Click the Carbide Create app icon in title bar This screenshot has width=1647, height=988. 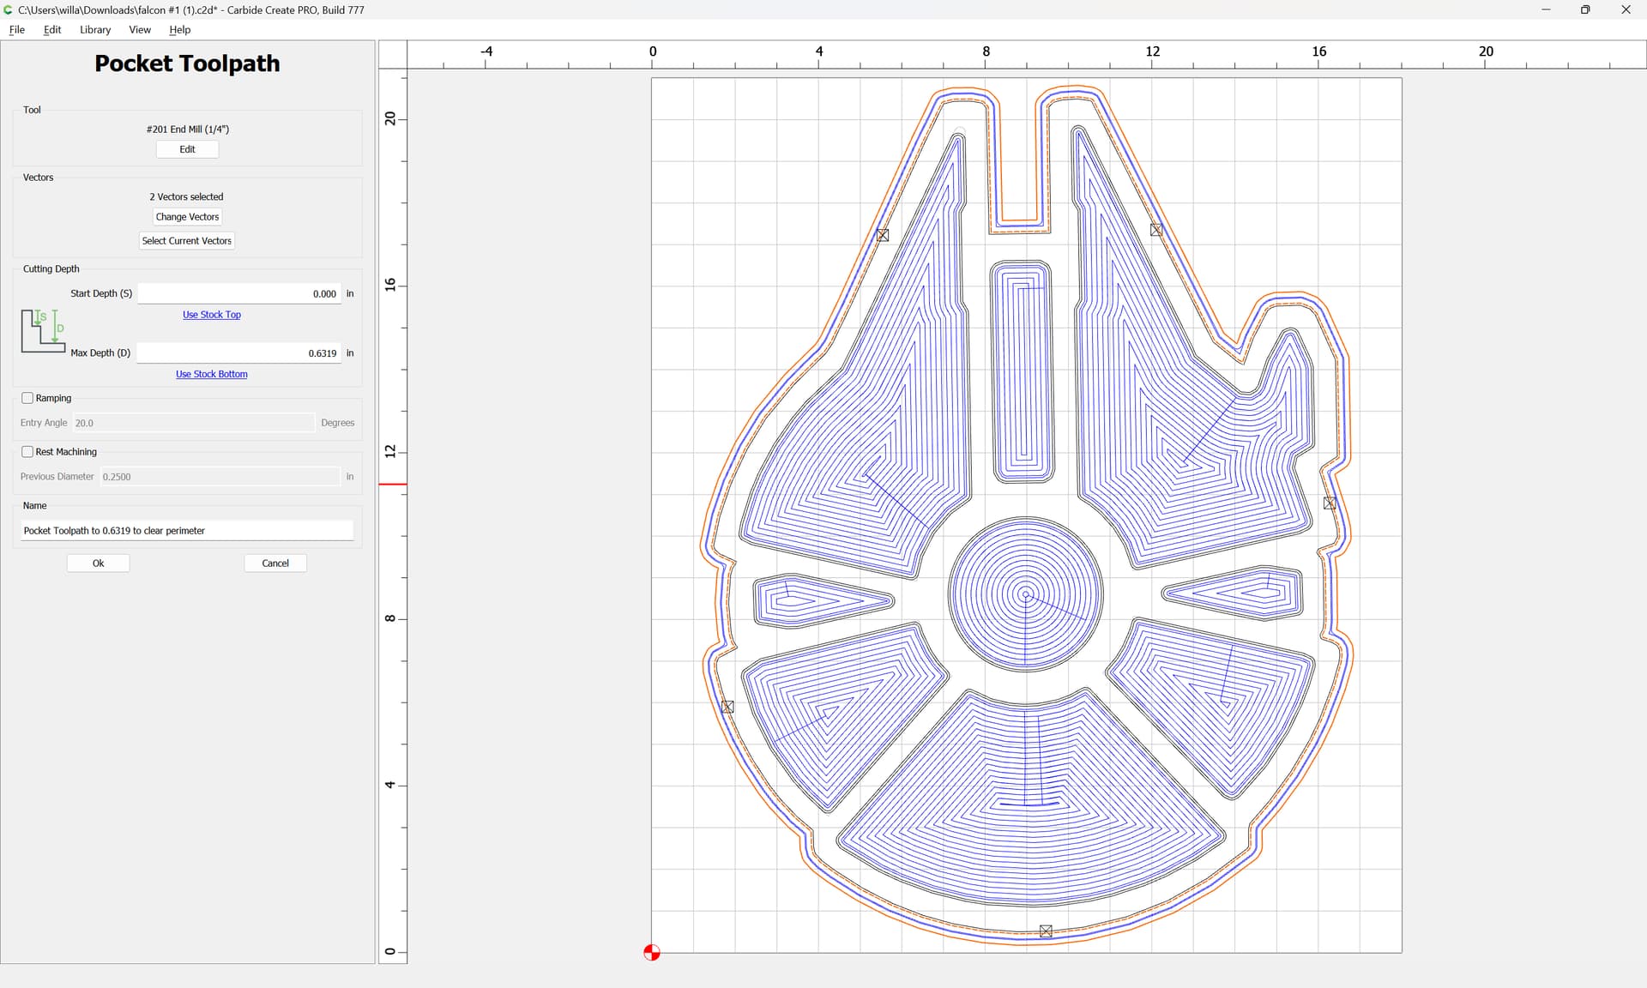click(x=9, y=9)
